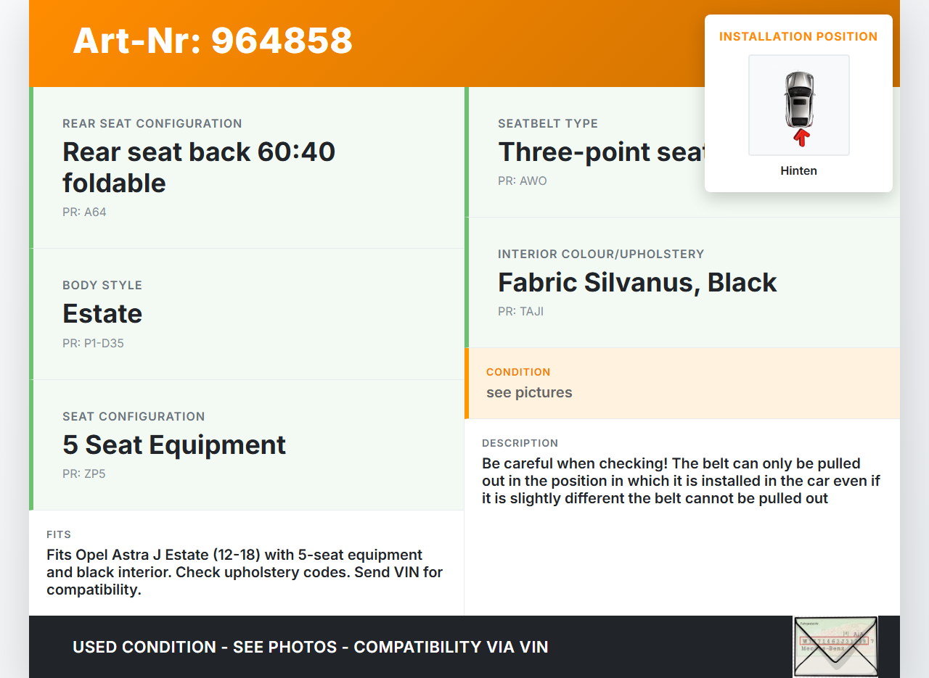Click the PR: TAJI code
The image size is (929, 678).
(x=520, y=312)
